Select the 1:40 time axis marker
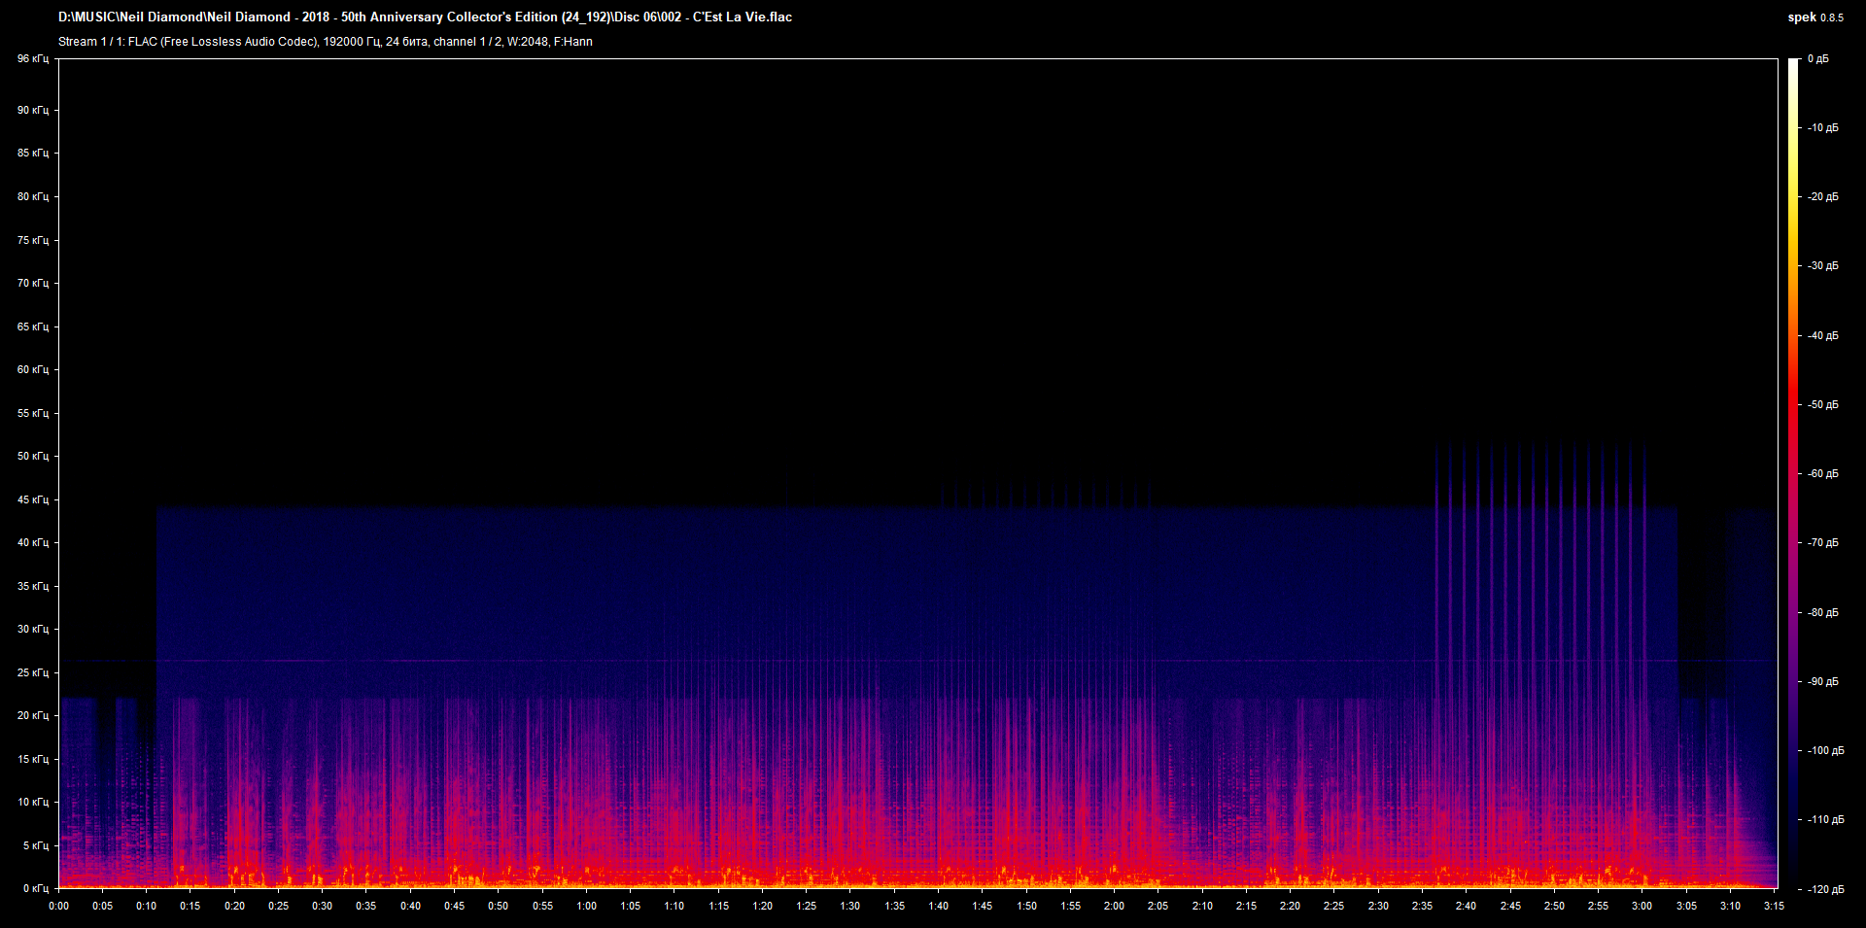Image resolution: width=1866 pixels, height=928 pixels. point(938,906)
